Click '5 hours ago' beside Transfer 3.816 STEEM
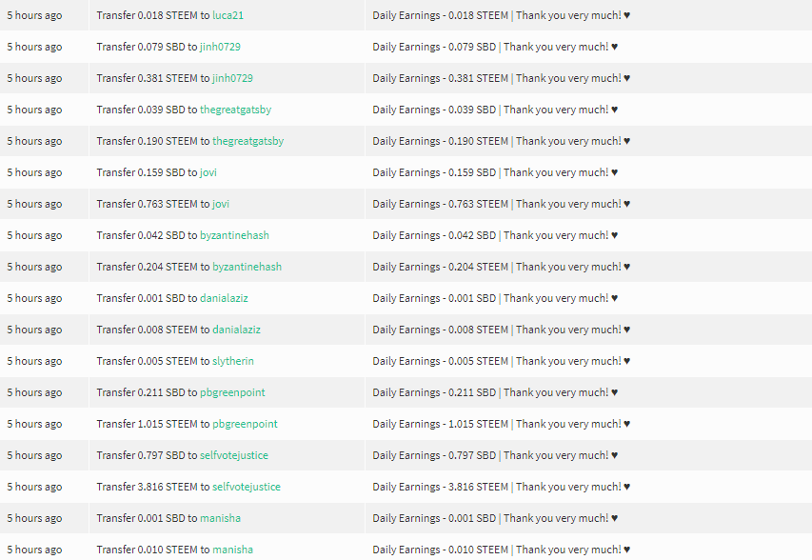The width and height of the screenshot is (812, 560). pyautogui.click(x=34, y=487)
